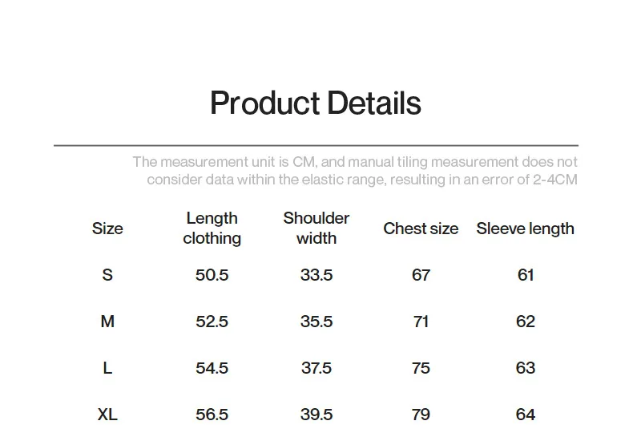Select the 35.5 shoulder width value
Image resolution: width=633 pixels, height=437 pixels.
(x=316, y=322)
